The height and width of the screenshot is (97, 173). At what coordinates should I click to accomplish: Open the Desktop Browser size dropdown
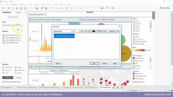pyautogui.click(x=13, y=25)
